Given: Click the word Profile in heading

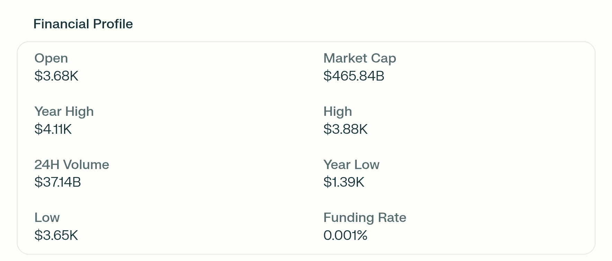Looking at the screenshot, I should click(113, 24).
